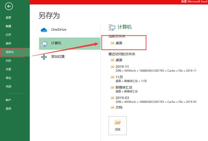Click path 桌面 » 新媒体汇总 » 11月
Screen dimensions: 208x141
coord(131,81)
